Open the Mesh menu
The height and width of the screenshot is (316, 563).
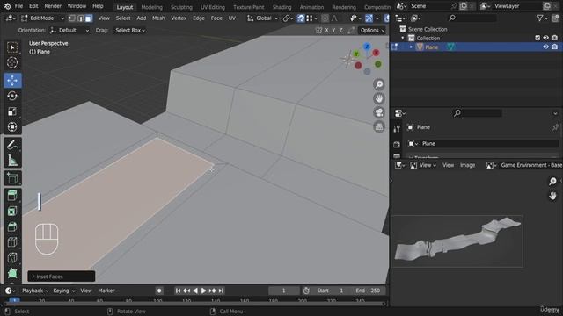(158, 18)
